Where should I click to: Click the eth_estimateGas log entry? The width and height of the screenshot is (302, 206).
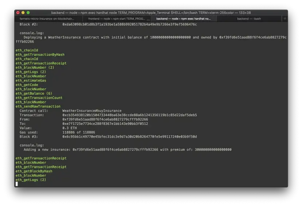pyautogui.click(x=31, y=80)
